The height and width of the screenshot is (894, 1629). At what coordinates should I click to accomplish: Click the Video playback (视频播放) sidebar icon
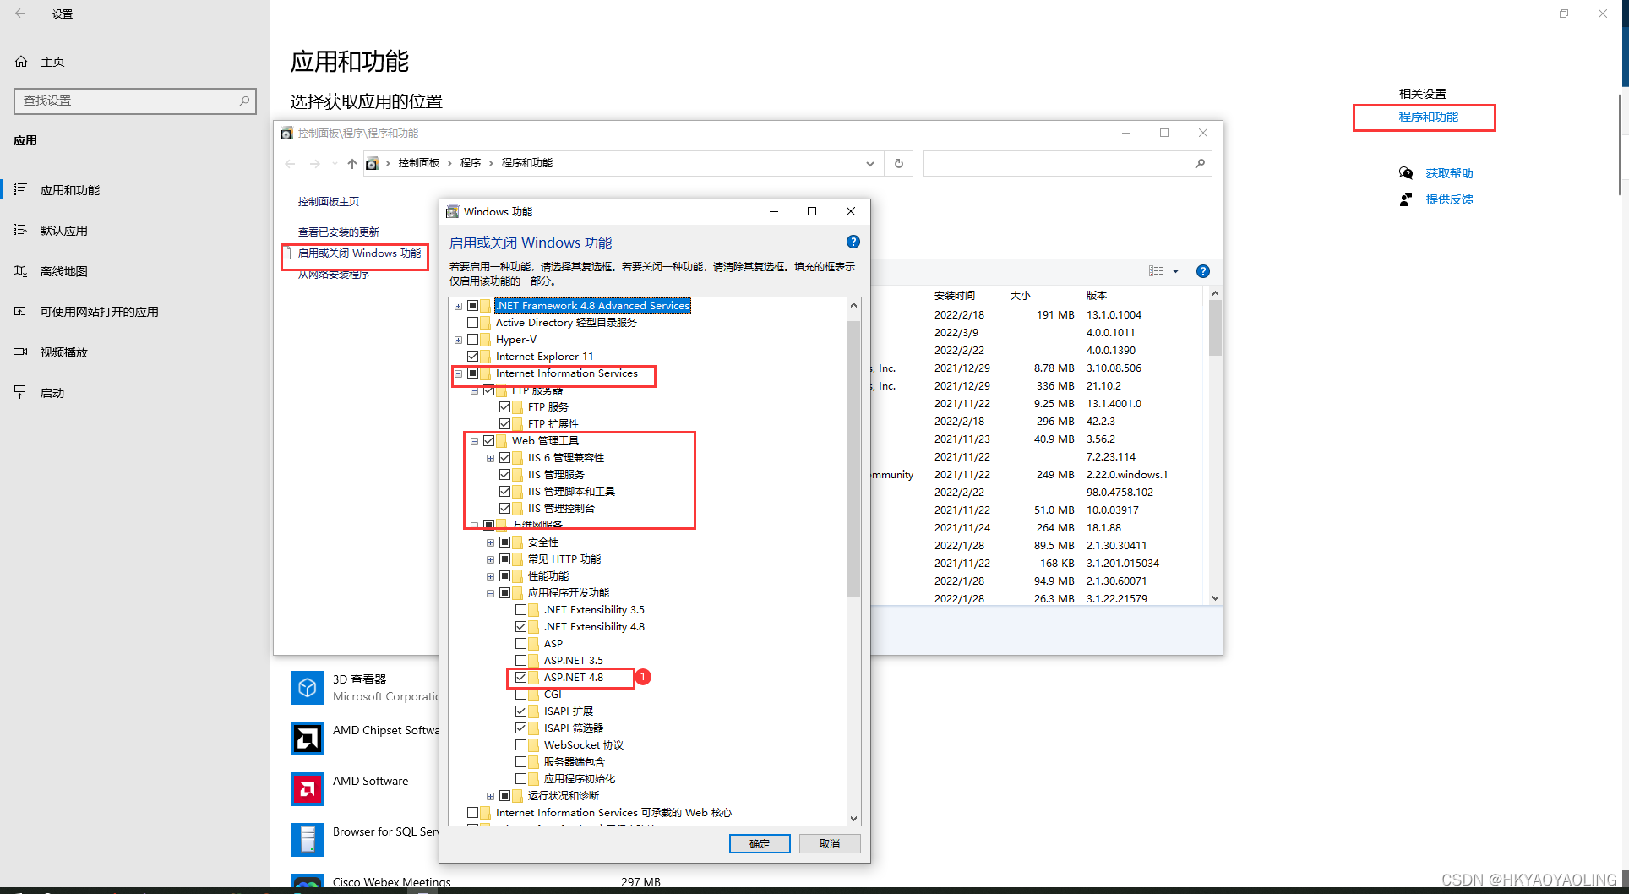tap(20, 352)
